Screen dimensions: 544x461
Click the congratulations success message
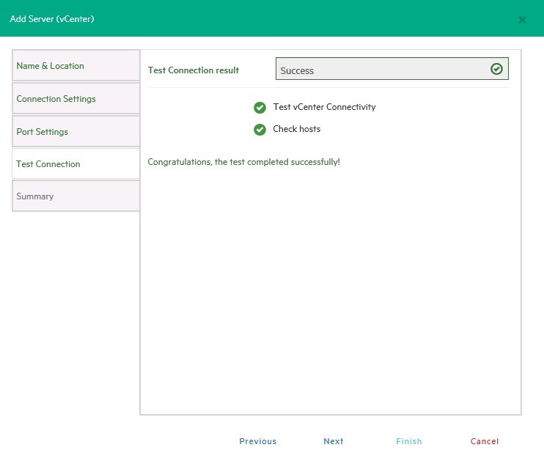pyautogui.click(x=244, y=162)
